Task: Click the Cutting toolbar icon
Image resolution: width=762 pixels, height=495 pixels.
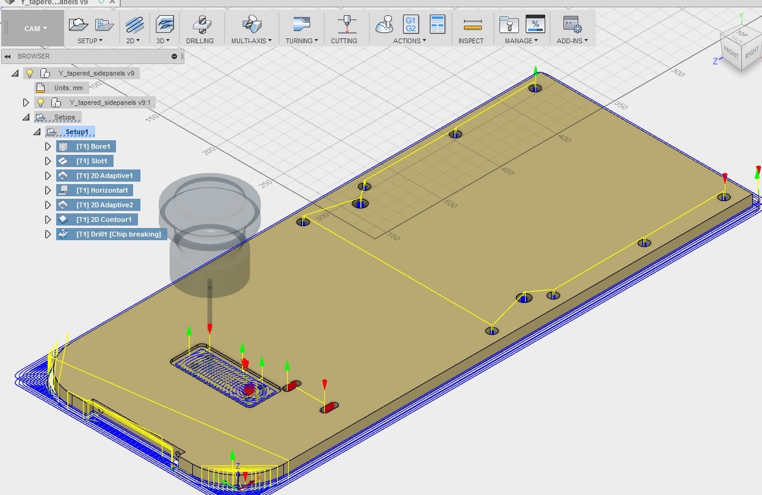Action: click(x=344, y=25)
